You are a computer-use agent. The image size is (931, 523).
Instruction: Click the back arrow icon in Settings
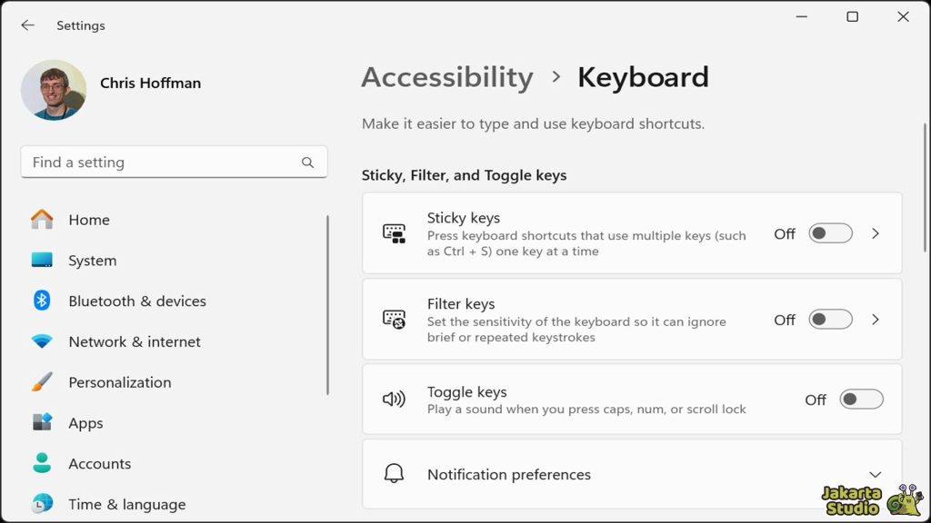pyautogui.click(x=28, y=25)
